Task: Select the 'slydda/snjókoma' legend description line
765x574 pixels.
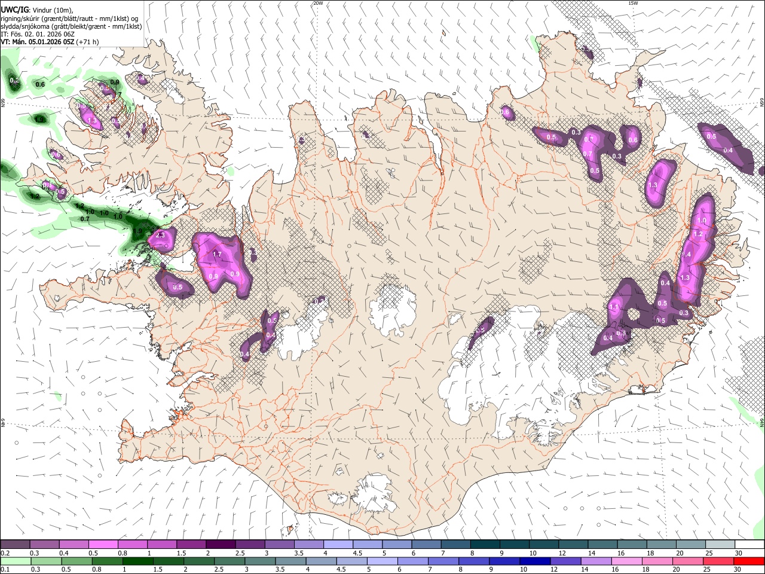Action: pyautogui.click(x=71, y=26)
